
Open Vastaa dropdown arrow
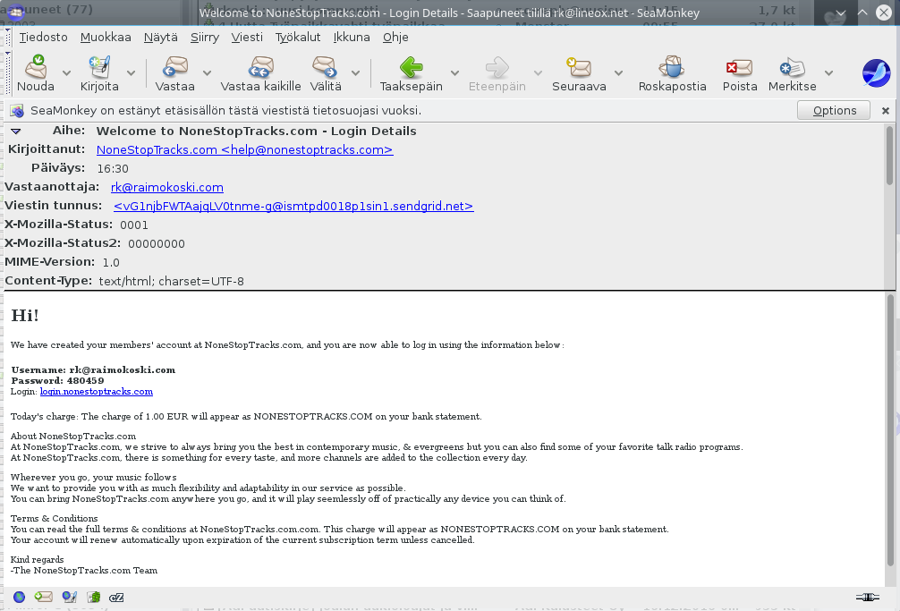click(x=208, y=72)
